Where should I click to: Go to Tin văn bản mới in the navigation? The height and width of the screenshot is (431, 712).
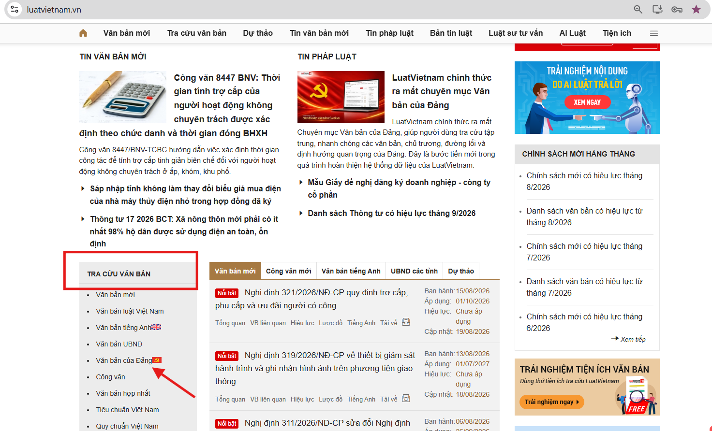[x=319, y=33]
